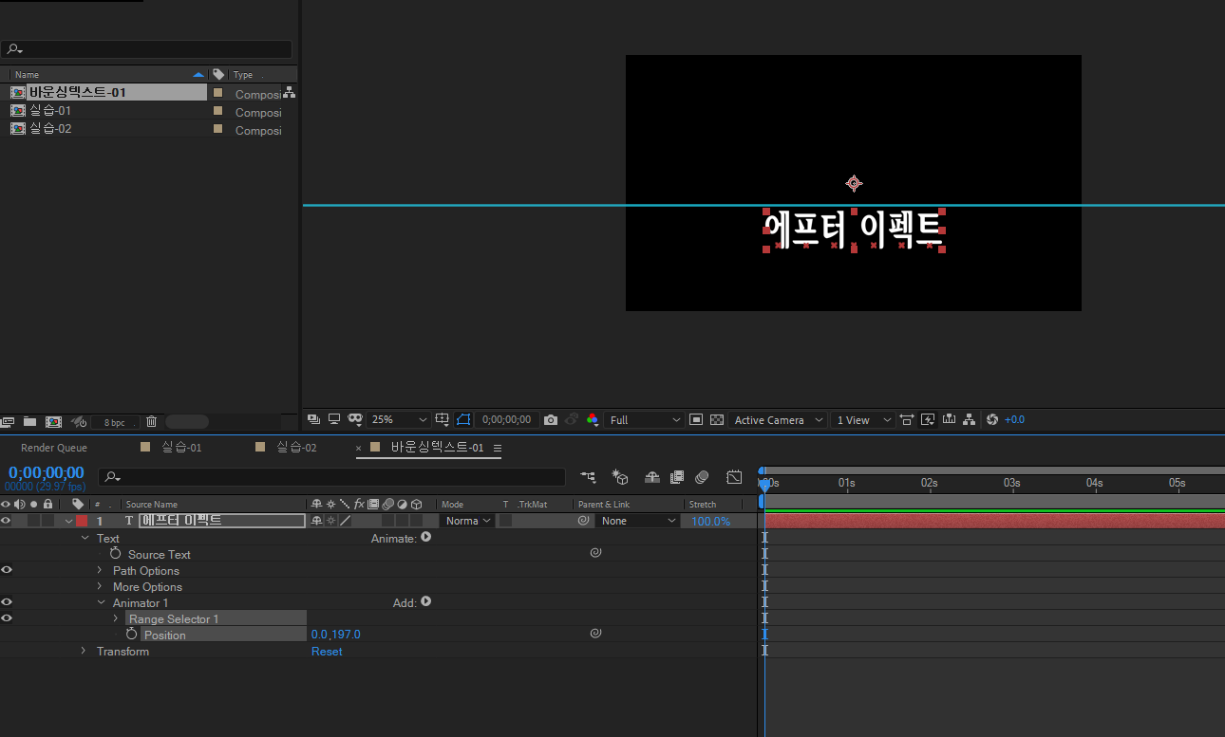Expand Range Selector 1
Screen dimensions: 1225x737
point(116,619)
